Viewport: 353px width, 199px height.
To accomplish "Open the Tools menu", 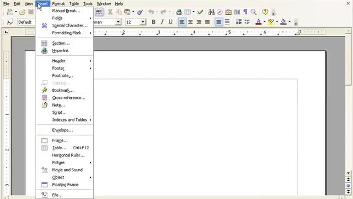I will point(88,4).
